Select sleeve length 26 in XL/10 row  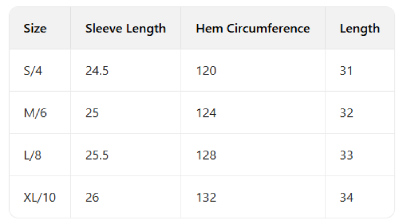92,198
